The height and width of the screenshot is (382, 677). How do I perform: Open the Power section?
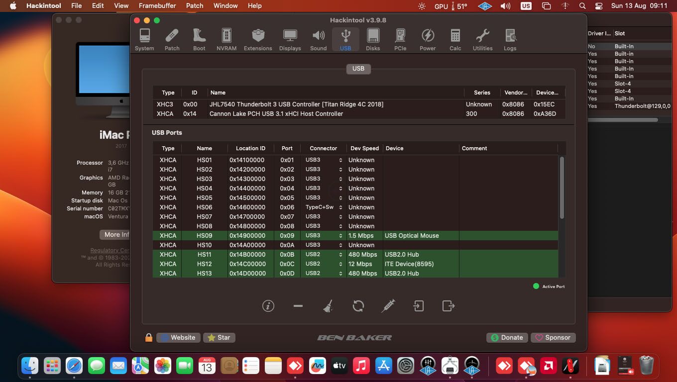(428, 39)
